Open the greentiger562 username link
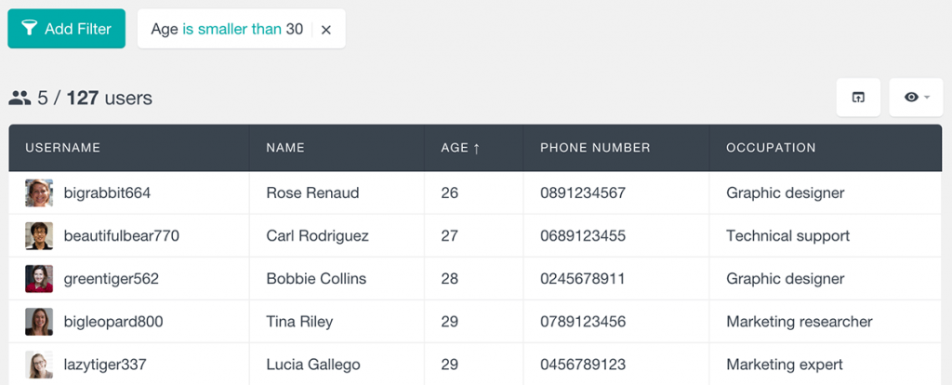Image resolution: width=952 pixels, height=385 pixels. 111,279
